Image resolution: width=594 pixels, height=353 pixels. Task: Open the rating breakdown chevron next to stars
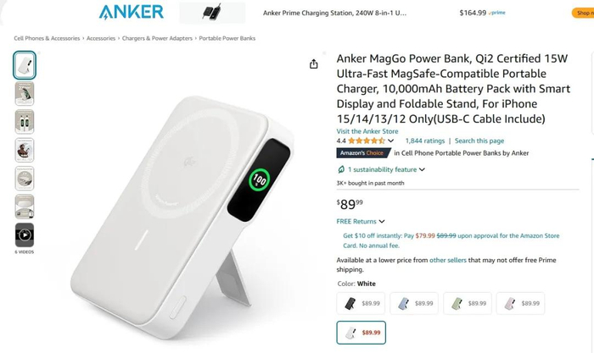pos(391,141)
